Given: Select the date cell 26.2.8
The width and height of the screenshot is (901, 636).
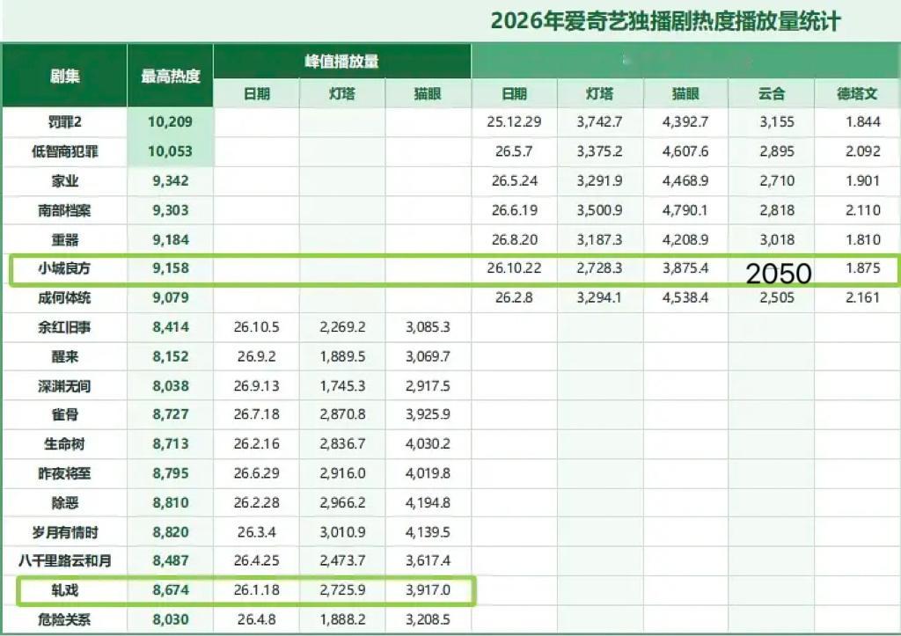Looking at the screenshot, I should click(514, 297).
